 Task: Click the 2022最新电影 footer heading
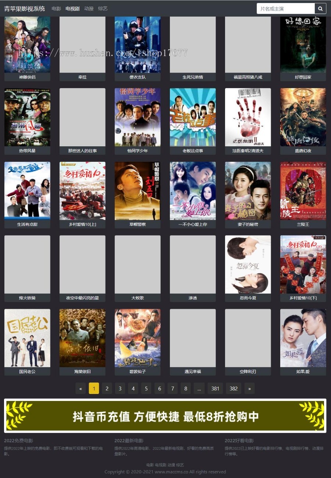[x=129, y=441]
